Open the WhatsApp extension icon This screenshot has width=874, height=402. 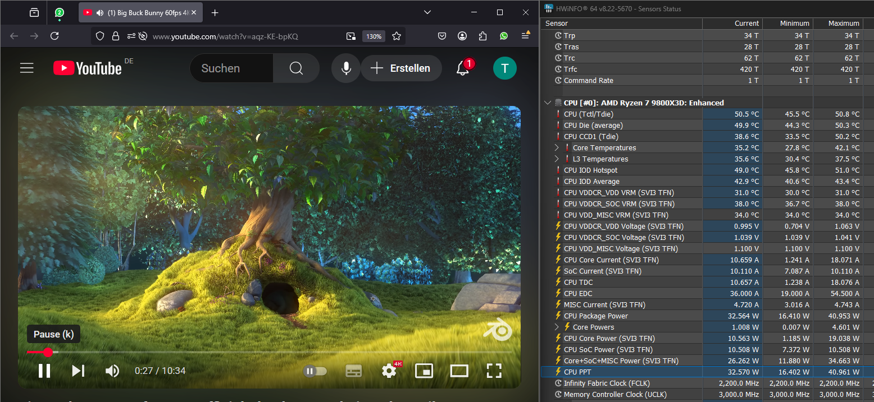(504, 36)
